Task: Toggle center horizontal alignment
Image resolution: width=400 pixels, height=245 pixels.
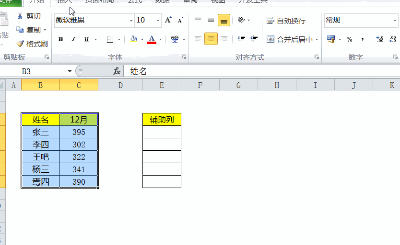Action: point(211,39)
